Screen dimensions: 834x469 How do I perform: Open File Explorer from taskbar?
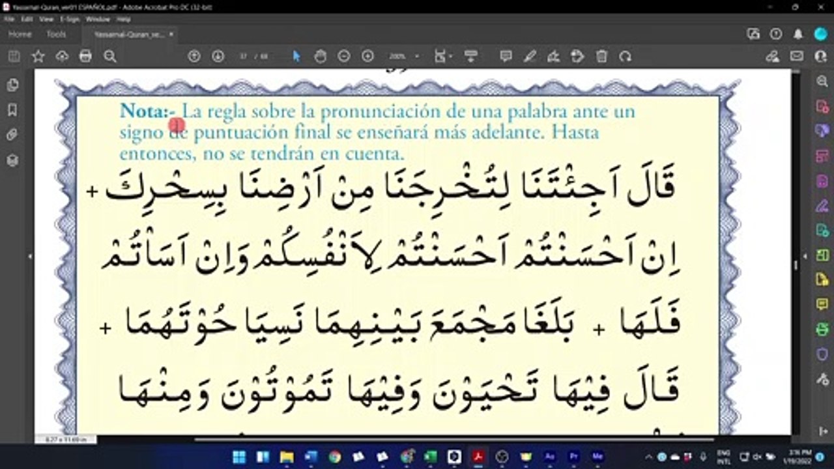point(287,457)
